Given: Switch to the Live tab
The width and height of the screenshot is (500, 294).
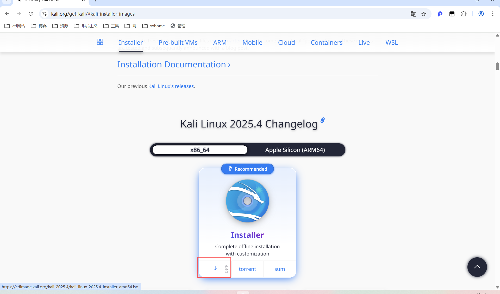Looking at the screenshot, I should [x=364, y=42].
